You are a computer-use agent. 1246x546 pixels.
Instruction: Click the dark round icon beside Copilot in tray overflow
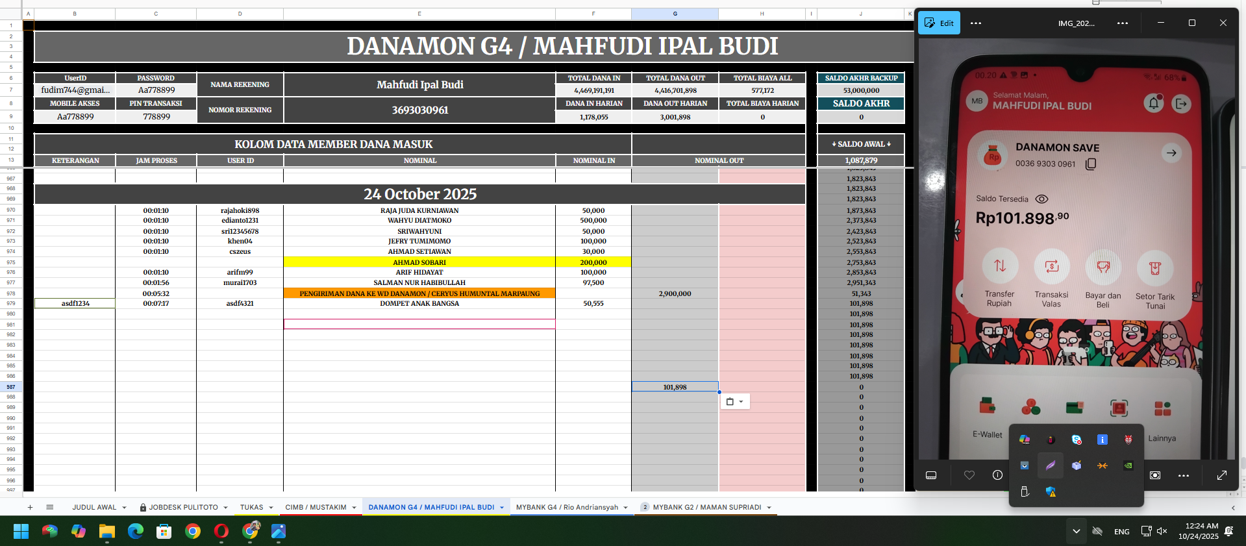[1051, 440]
